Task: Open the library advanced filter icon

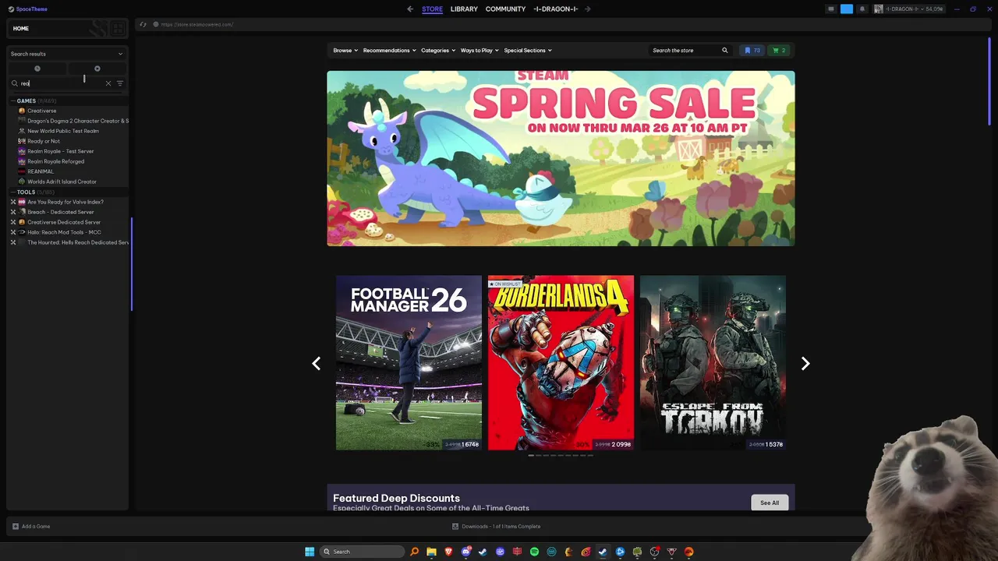Action: point(119,83)
